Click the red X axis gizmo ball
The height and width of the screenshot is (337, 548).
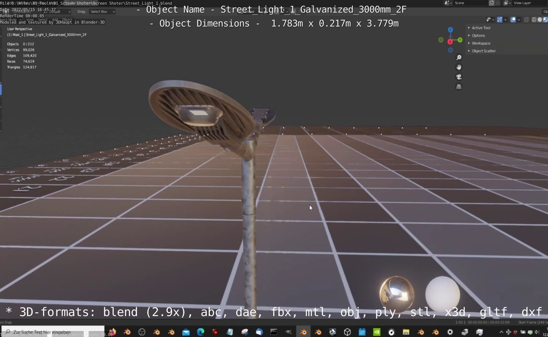(450, 42)
